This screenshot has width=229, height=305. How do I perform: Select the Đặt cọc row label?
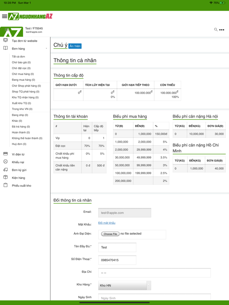[60, 146]
